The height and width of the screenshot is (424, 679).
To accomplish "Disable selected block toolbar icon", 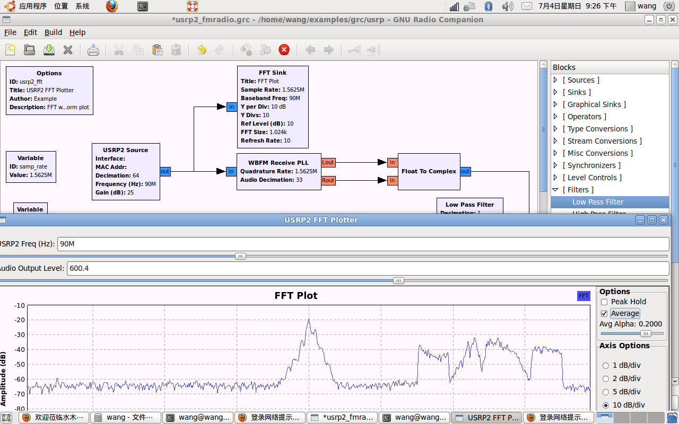I will pos(372,50).
